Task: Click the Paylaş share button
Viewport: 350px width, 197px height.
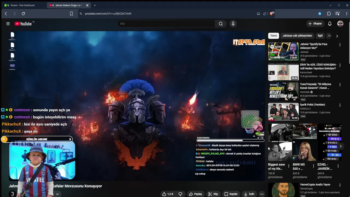Action: (x=196, y=194)
